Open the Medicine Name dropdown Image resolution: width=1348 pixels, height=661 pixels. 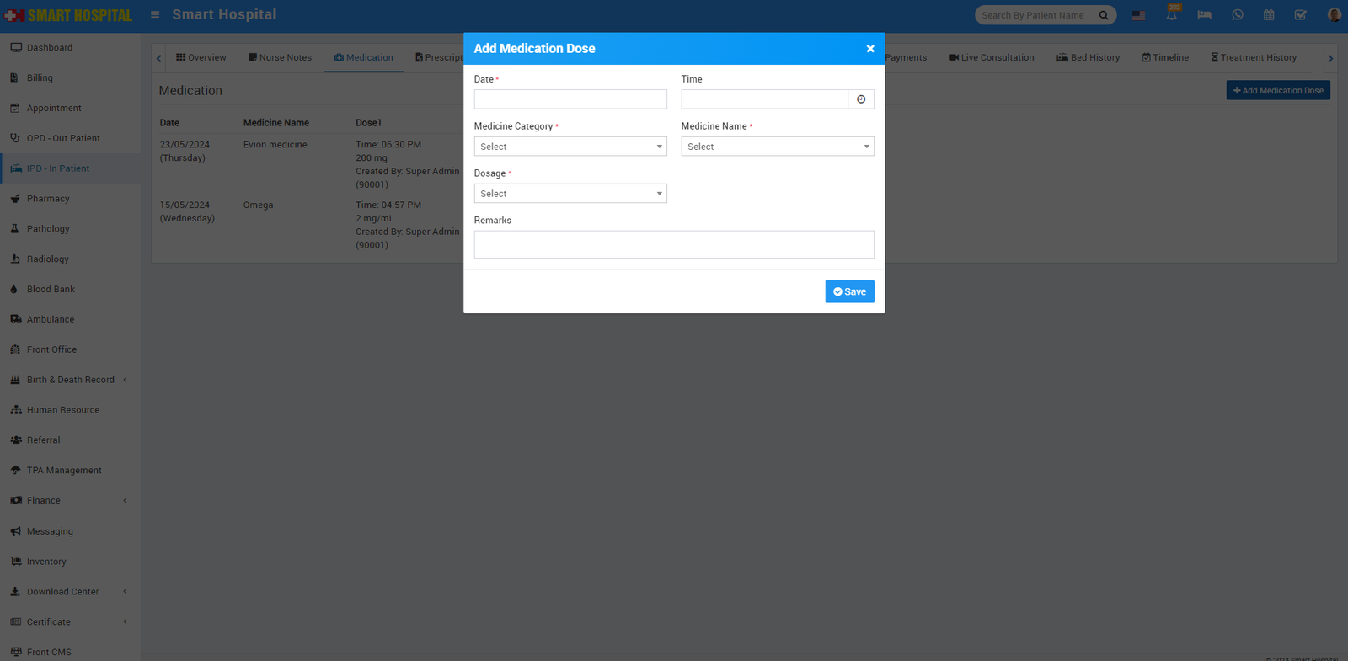click(777, 147)
